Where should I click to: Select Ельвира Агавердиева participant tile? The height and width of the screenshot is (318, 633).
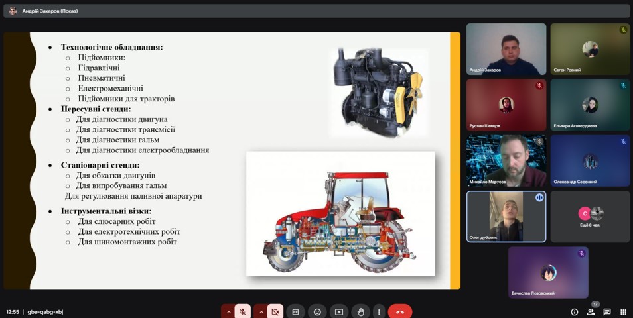591,105
